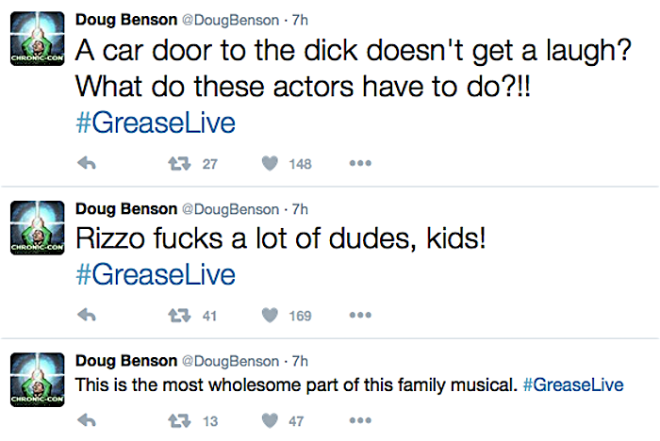Open more options on Rizzo tweet

[360, 316]
